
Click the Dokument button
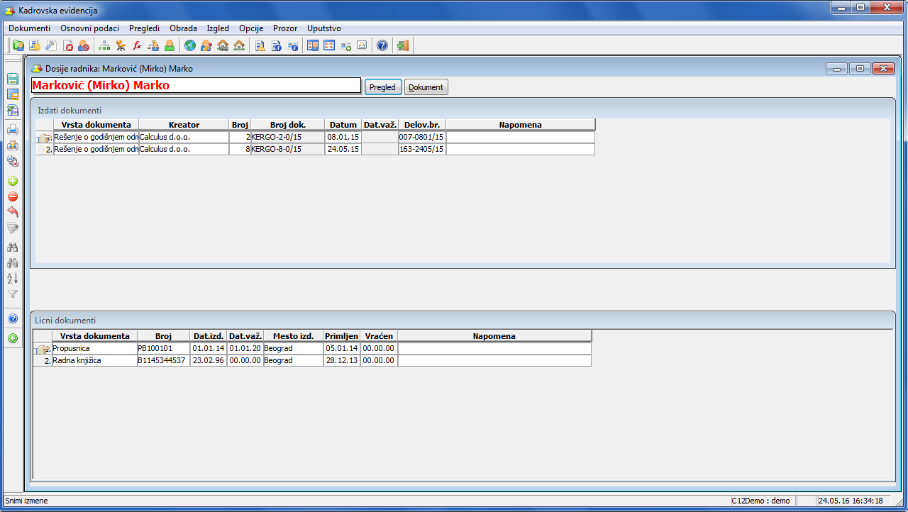coord(426,87)
